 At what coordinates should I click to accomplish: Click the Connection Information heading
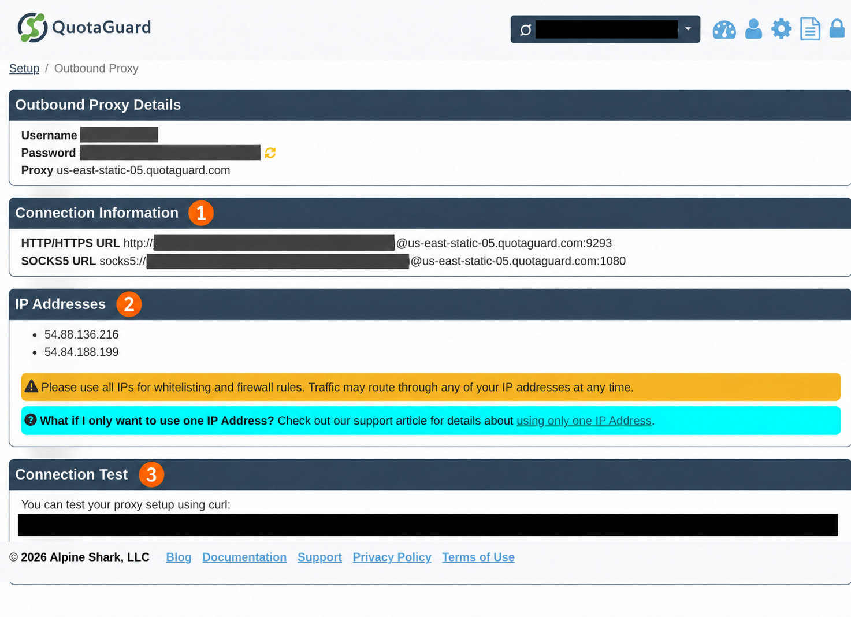pyautogui.click(x=97, y=213)
